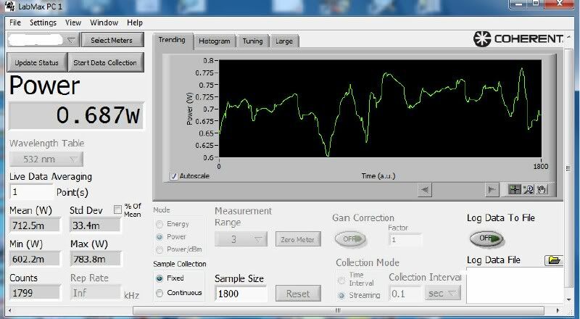580x319 pixels.
Task: Click the graph scroll-left arrow
Action: [425, 190]
